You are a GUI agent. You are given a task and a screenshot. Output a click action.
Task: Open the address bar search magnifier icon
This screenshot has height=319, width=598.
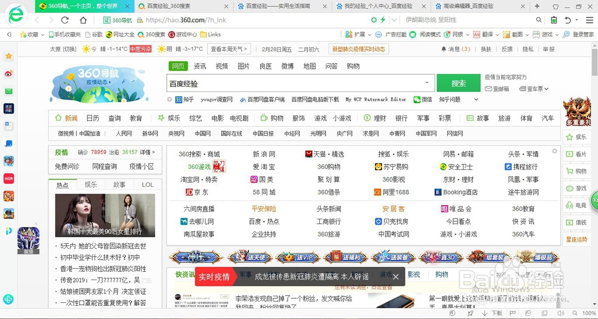click(539, 20)
